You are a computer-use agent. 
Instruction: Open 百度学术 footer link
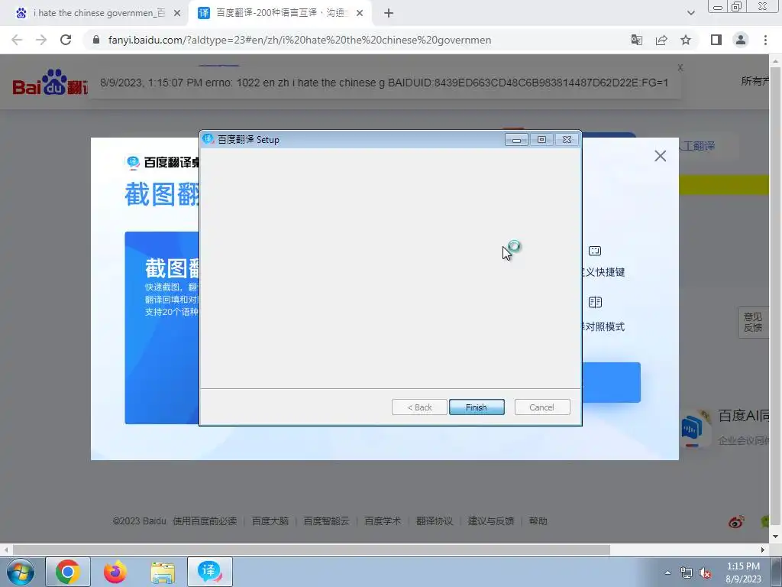click(383, 521)
